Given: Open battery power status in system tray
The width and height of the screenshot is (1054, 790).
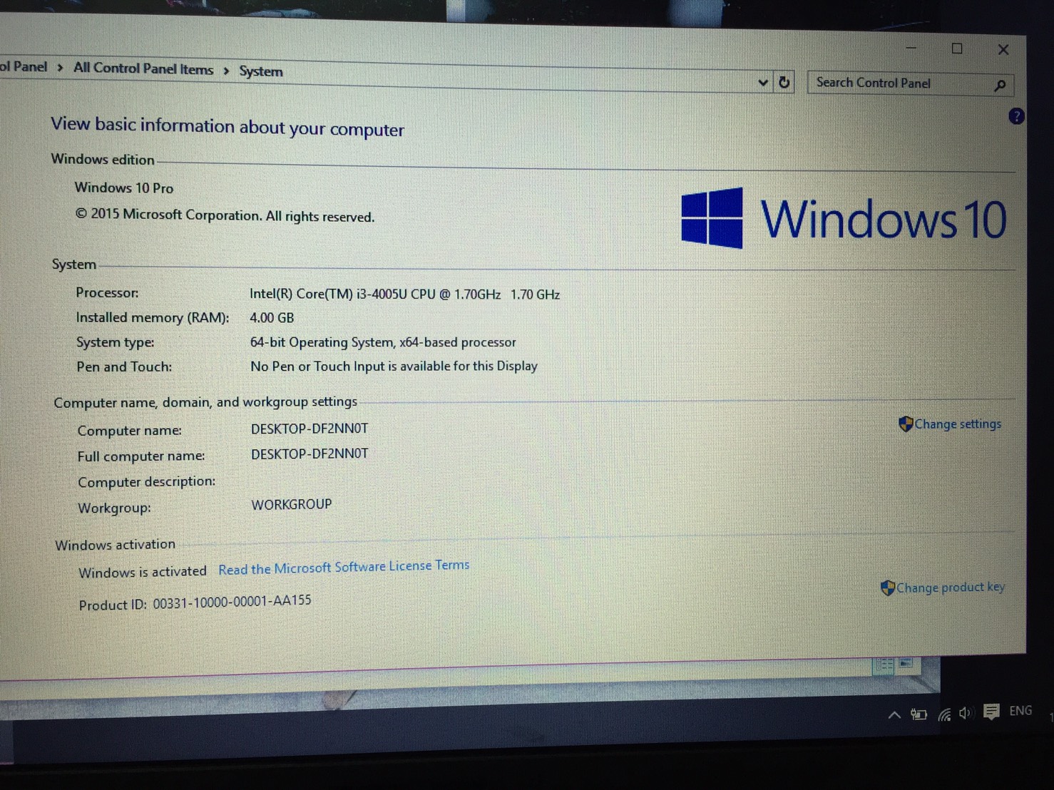Looking at the screenshot, I should [919, 714].
